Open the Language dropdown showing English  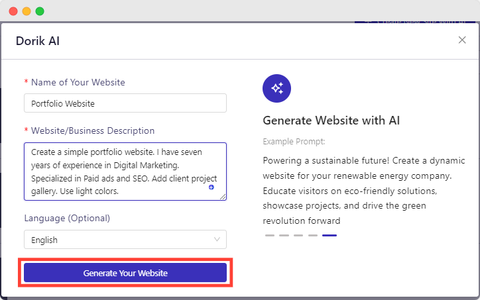tap(125, 240)
